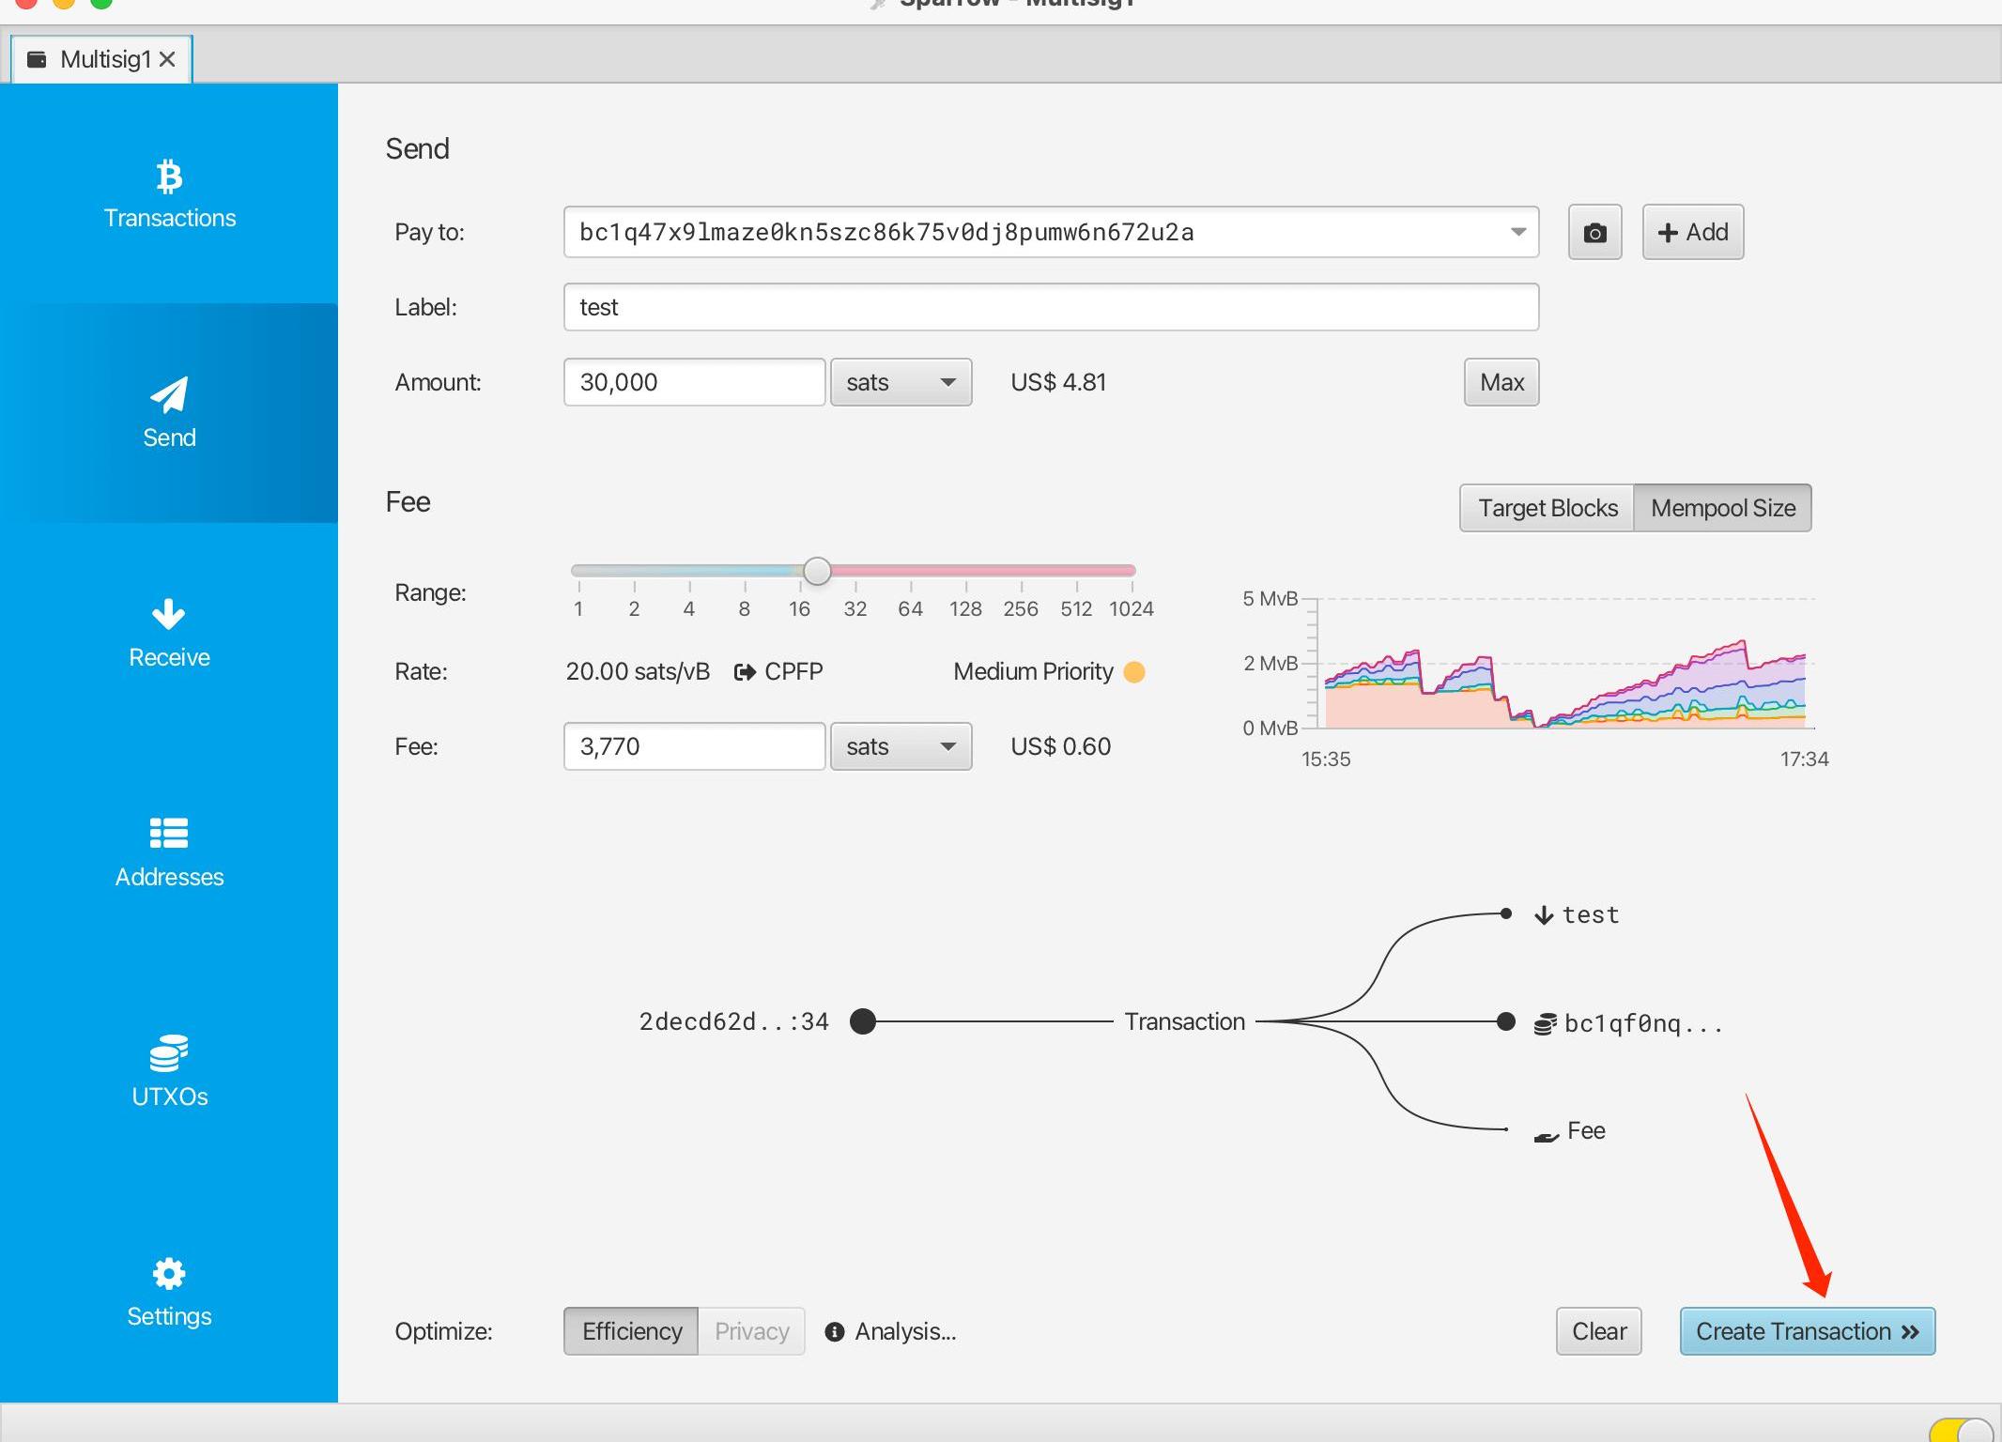Open Addresses list icon in sidebar
The width and height of the screenshot is (2002, 1442).
click(x=169, y=834)
